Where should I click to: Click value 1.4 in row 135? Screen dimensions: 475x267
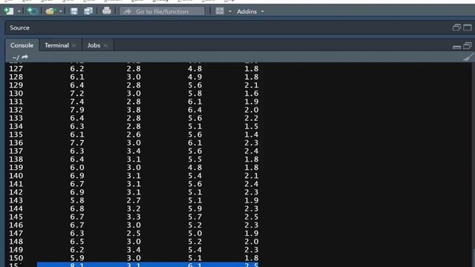[x=252, y=135]
